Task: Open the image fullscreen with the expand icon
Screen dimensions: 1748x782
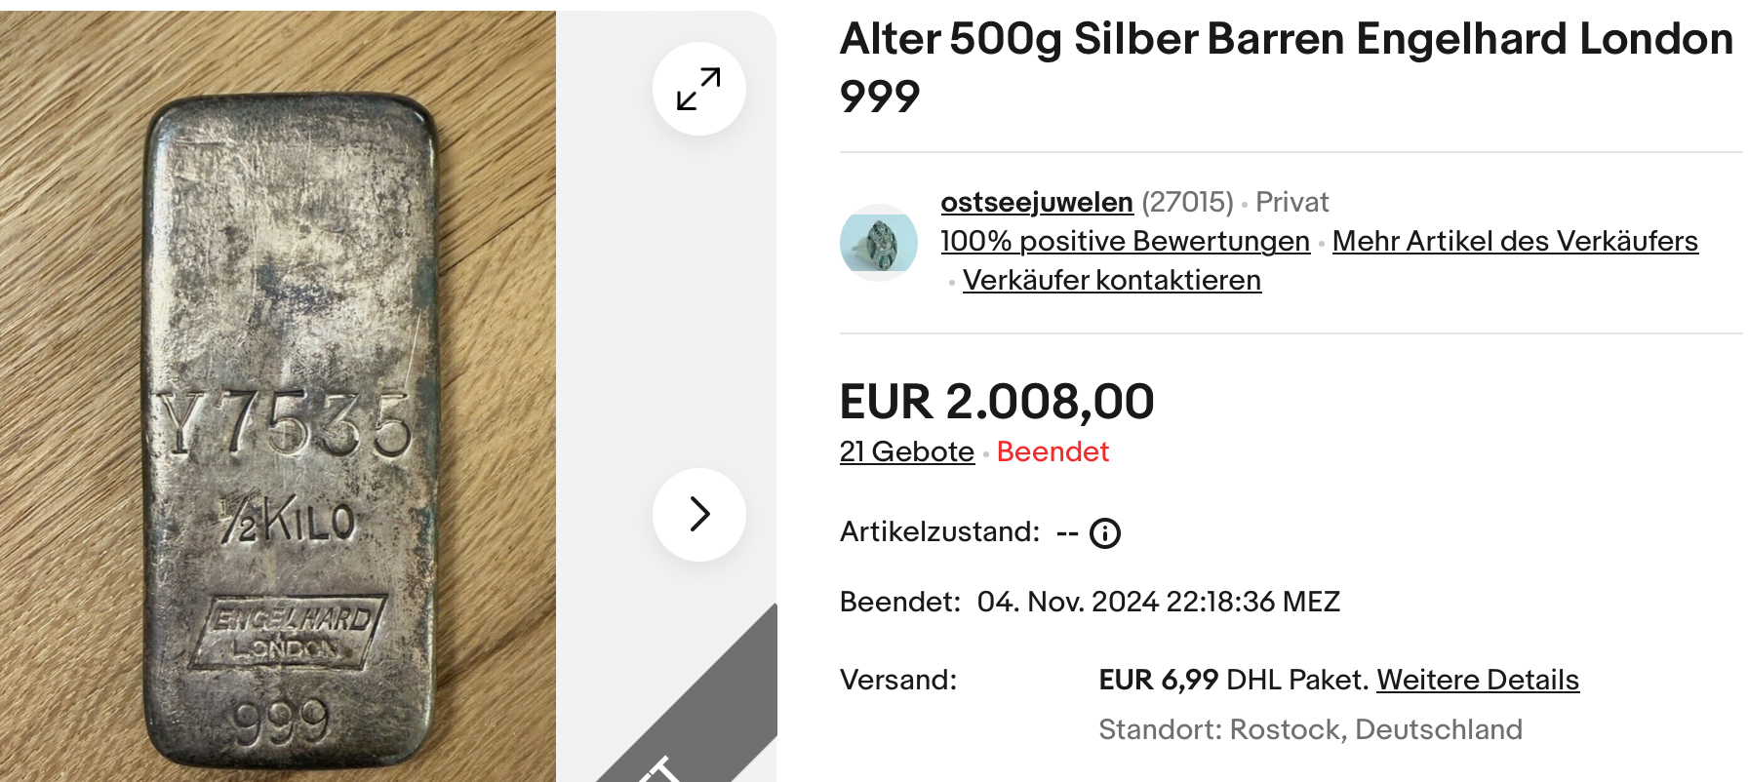Action: [698, 89]
